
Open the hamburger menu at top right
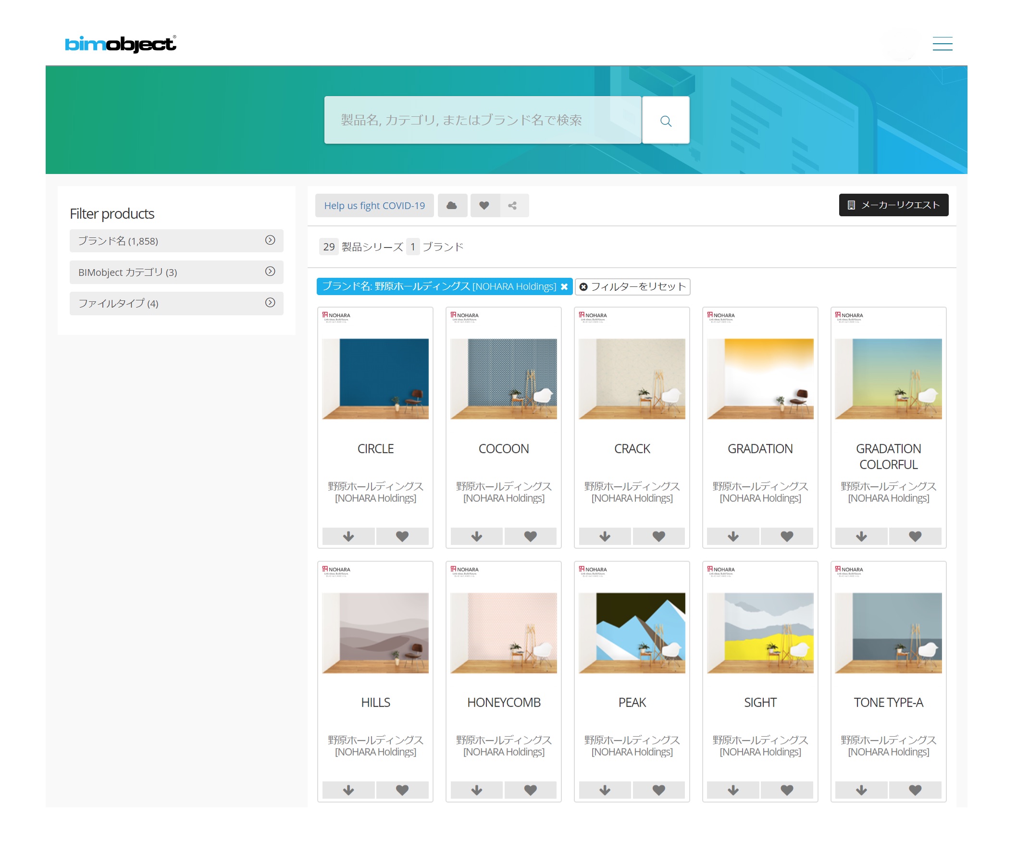943,44
